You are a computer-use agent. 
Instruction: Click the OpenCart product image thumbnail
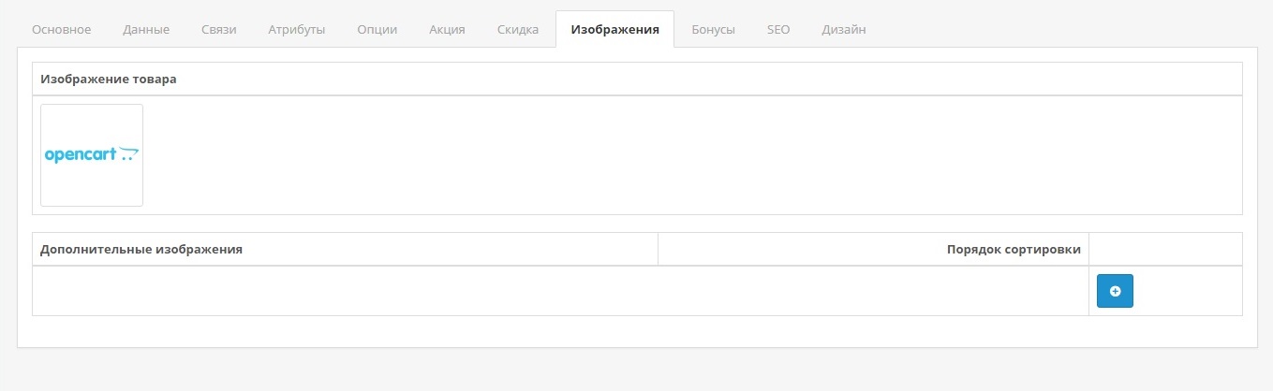[x=92, y=155]
